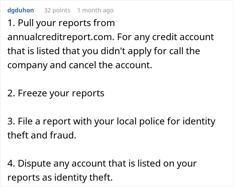Click the "1 month ago" timestamp
This screenshot has height=187, width=234.
click(95, 10)
